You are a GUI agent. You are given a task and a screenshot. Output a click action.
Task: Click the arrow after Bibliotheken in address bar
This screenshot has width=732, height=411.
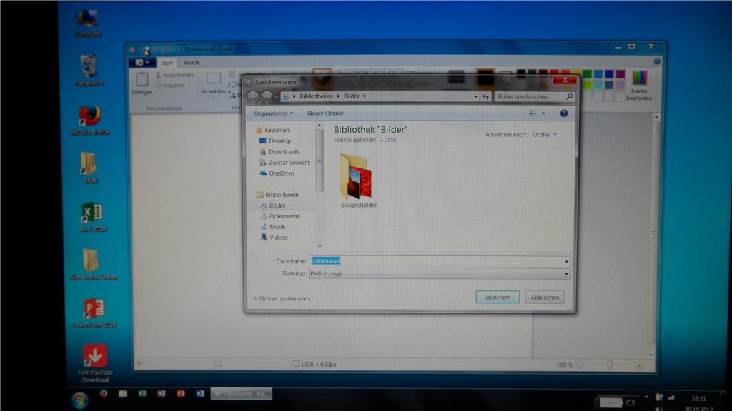click(338, 96)
